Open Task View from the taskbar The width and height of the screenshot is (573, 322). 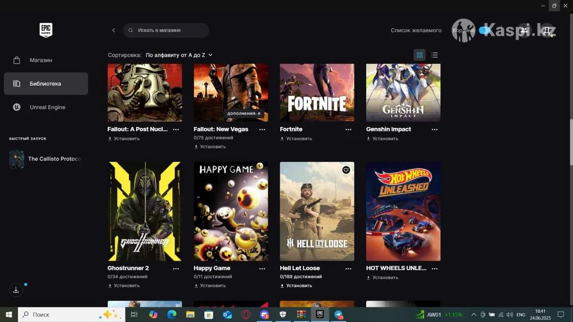[x=134, y=314]
